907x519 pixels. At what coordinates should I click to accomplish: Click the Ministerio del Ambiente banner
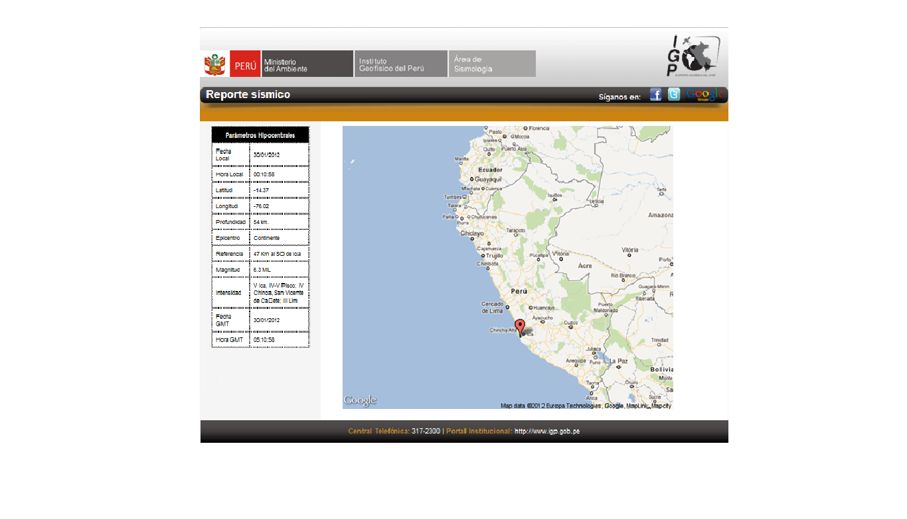(x=307, y=64)
